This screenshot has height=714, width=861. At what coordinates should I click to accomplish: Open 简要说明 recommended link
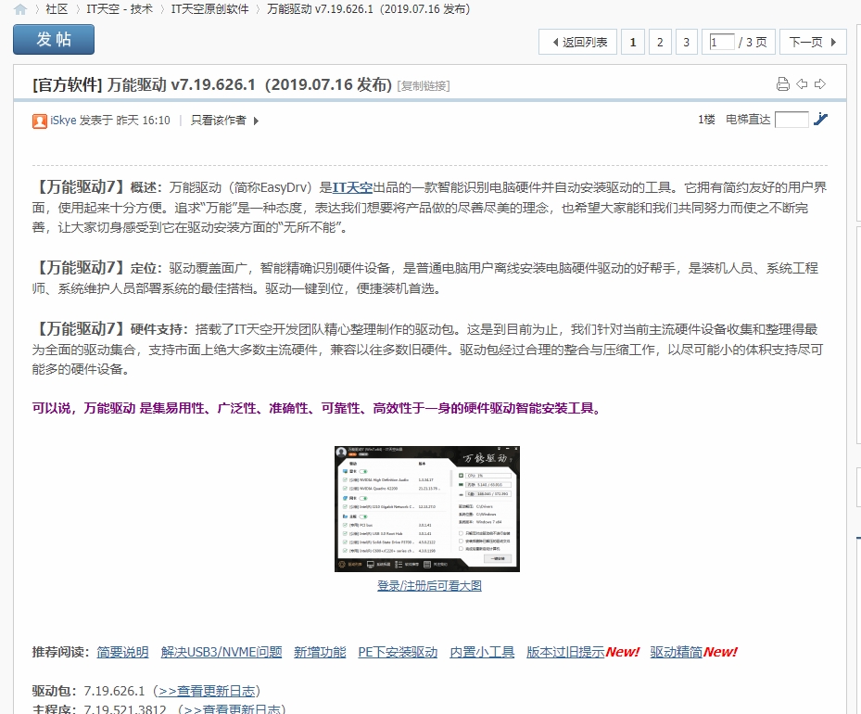123,652
